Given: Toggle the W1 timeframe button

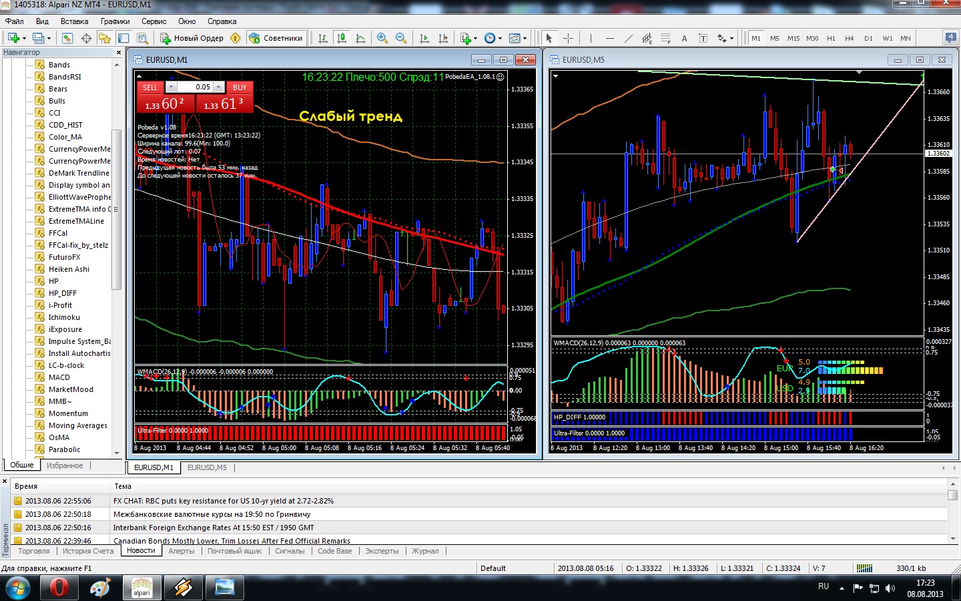Looking at the screenshot, I should coord(887,38).
